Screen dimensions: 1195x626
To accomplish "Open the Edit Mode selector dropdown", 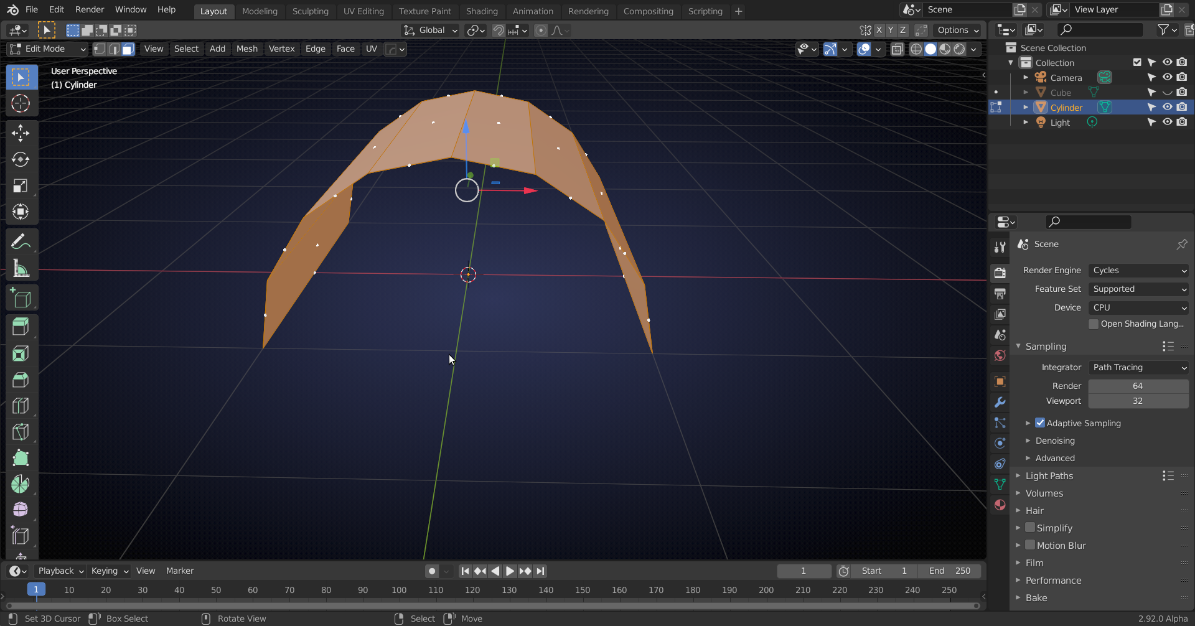I will pyautogui.click(x=47, y=49).
